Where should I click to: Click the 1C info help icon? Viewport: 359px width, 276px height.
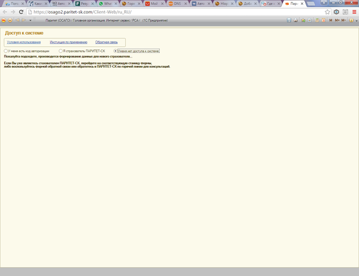click(x=351, y=20)
